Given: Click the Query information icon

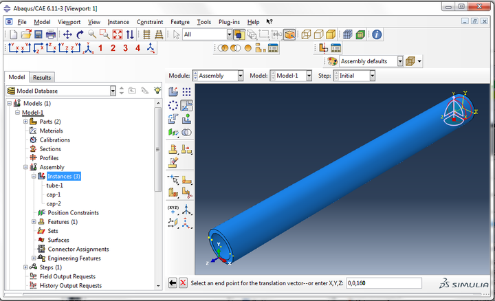Looking at the screenshot, I should [x=377, y=34].
